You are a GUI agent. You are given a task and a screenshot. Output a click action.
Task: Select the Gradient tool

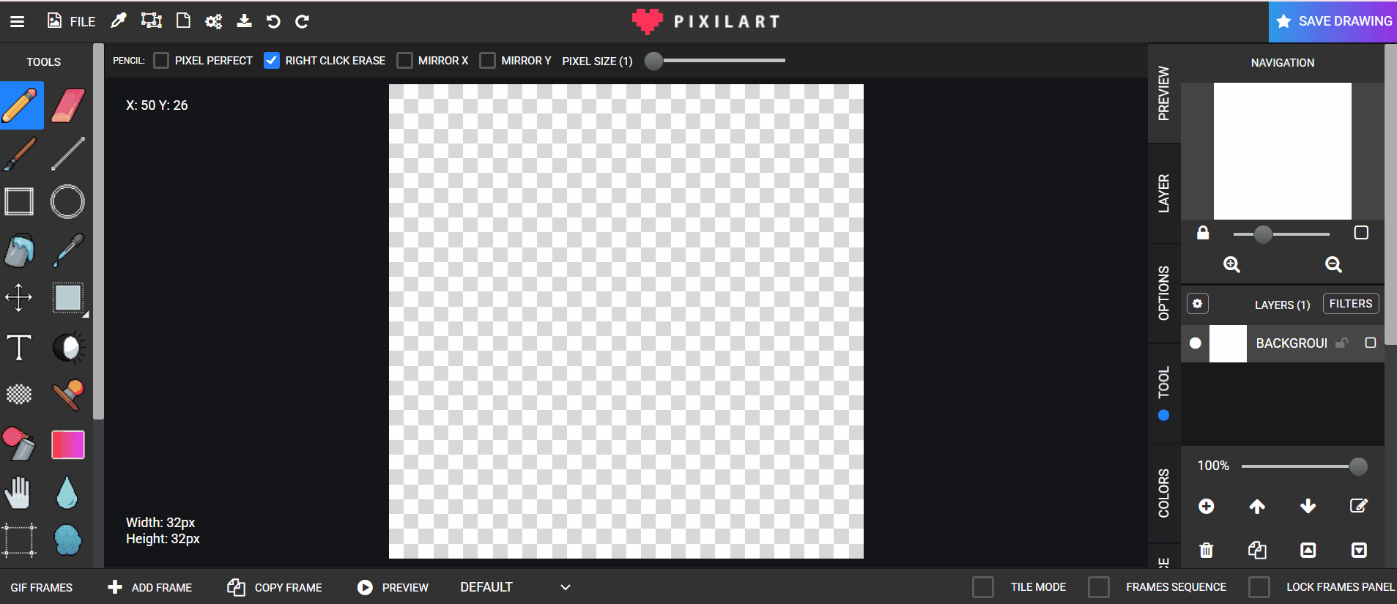(x=68, y=444)
